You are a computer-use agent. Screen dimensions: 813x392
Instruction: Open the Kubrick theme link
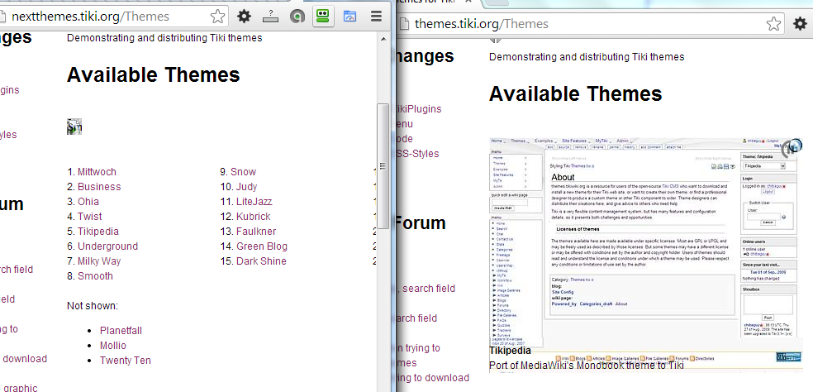coord(254,217)
